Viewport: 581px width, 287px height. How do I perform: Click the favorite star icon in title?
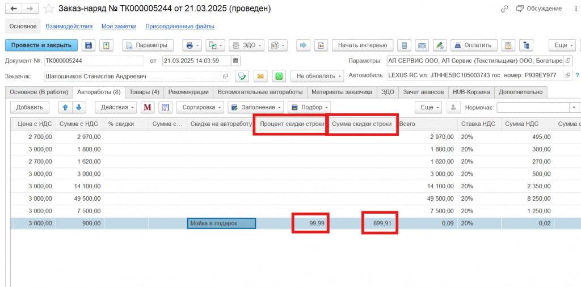click(49, 9)
